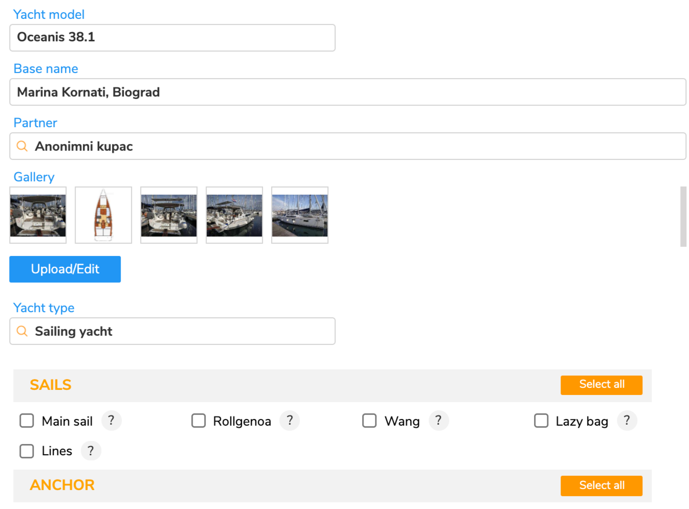Screen dimensions: 689x509
Task: Click the help icon next to Lazy bag
Action: point(627,421)
